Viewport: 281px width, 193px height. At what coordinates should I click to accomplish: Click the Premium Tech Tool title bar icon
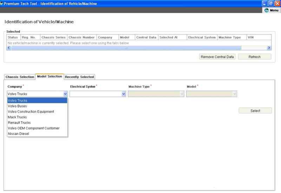1,3
